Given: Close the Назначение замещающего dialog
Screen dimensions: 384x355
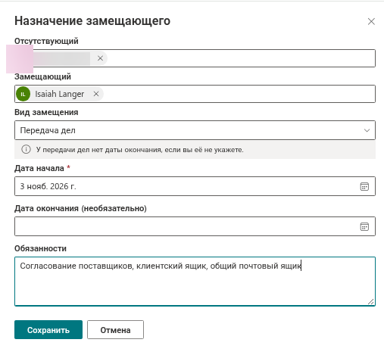Looking at the screenshot, I should (371, 21).
